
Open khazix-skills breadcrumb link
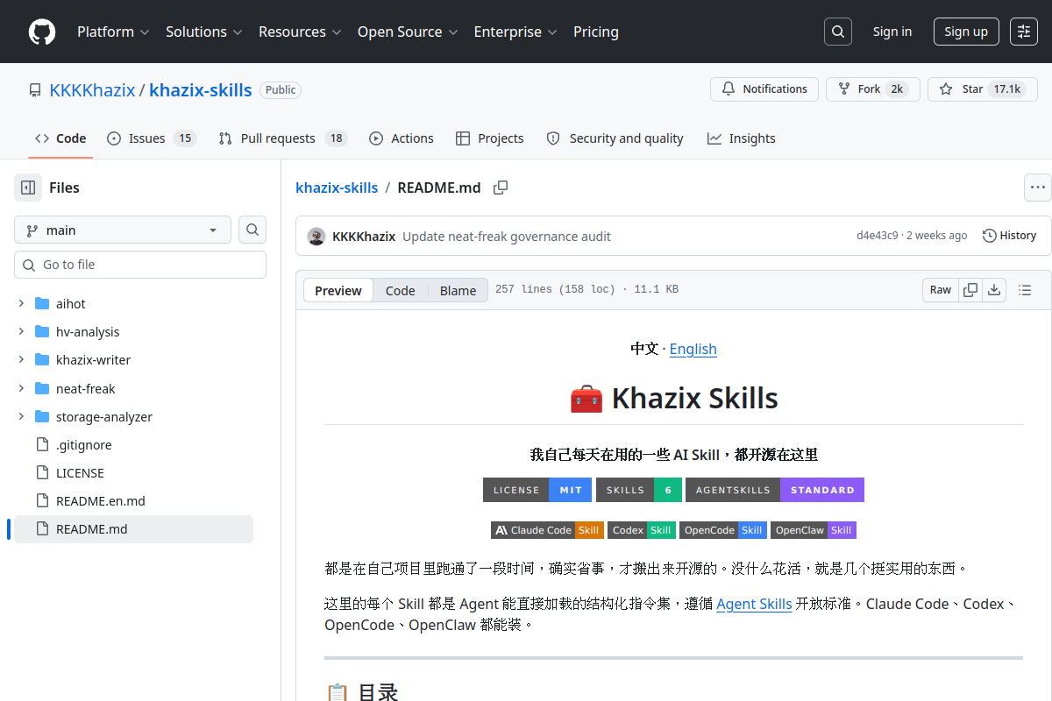[x=337, y=188]
